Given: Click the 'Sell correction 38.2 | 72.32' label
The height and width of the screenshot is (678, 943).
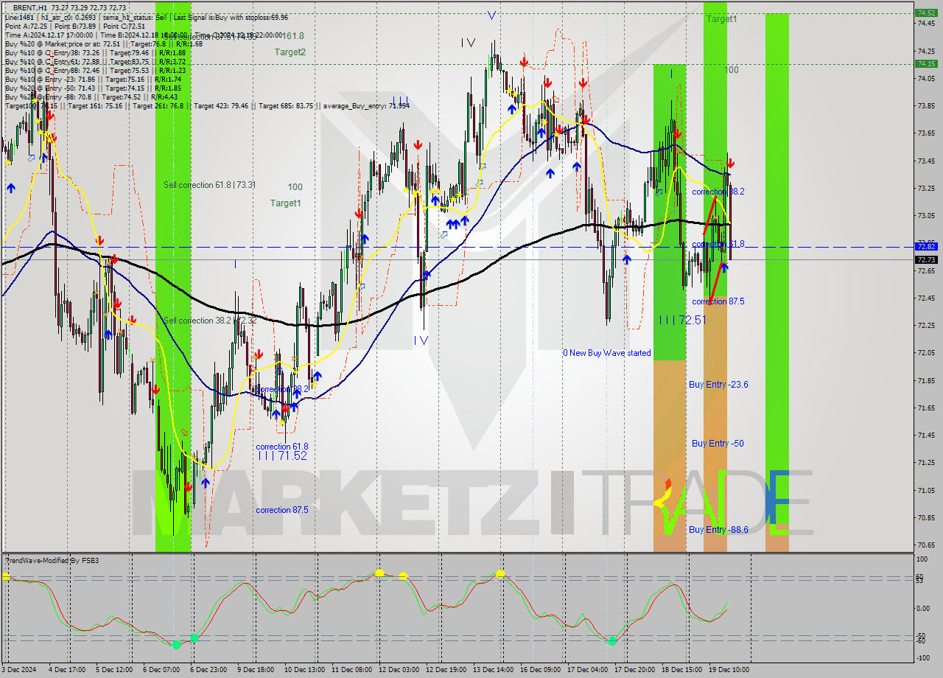Looking at the screenshot, I should pyautogui.click(x=209, y=321).
